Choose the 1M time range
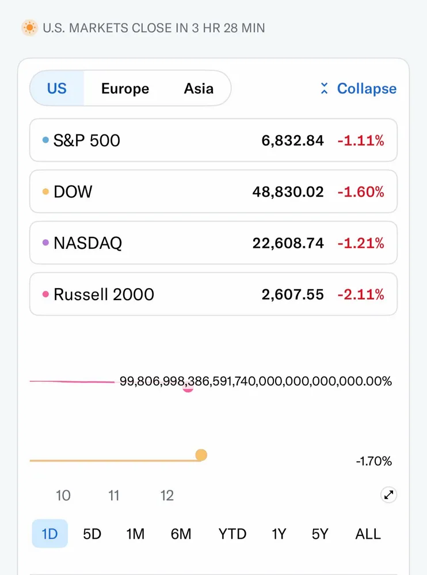This screenshot has height=575, width=427. coord(135,534)
